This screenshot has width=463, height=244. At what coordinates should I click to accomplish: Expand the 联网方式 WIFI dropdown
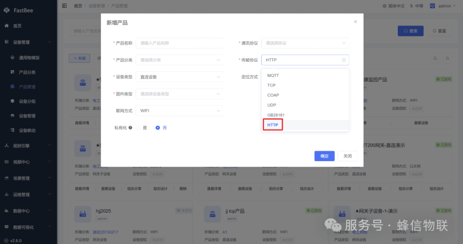[x=180, y=111]
